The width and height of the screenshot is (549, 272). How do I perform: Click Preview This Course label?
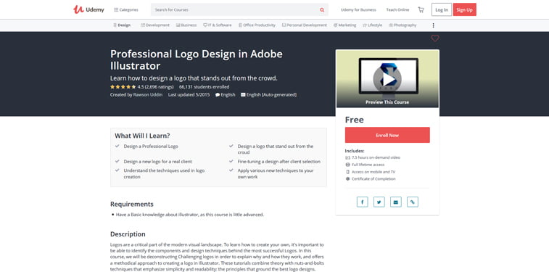387,102
